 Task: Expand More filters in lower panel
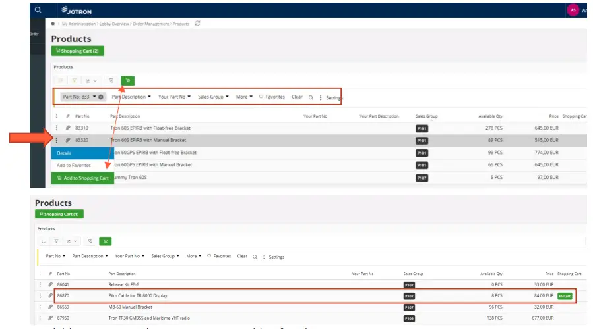194,256
